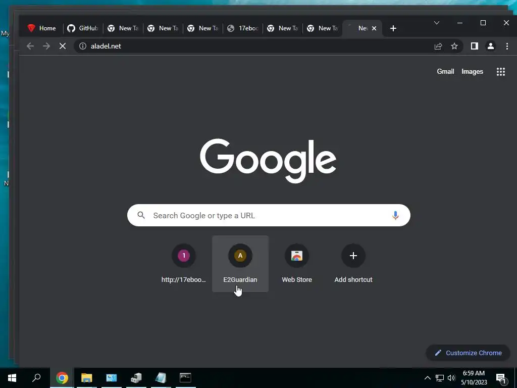Open Chrome's three-dot menu
Screen dimensions: 517x388
coord(507,46)
